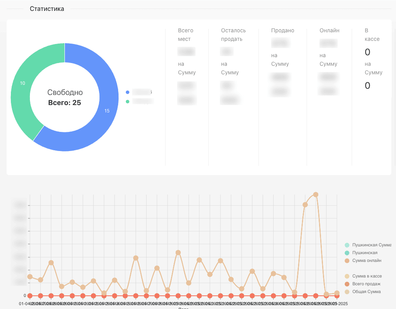Click the first beige data point at 01-04-2025

click(30, 277)
